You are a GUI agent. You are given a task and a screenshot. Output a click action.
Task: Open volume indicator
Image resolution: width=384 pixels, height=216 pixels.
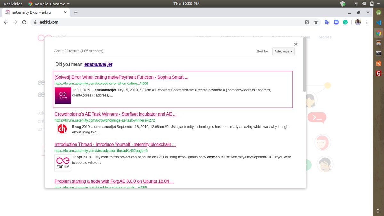point(363,4)
